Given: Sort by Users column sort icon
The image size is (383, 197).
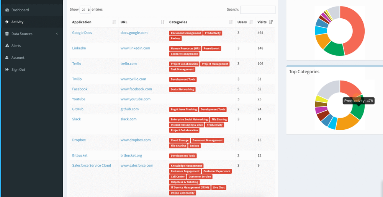Looking at the screenshot, I should click(x=251, y=22).
